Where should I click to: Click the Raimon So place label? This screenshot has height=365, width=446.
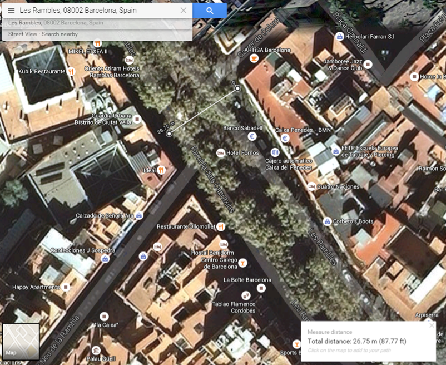432,169
